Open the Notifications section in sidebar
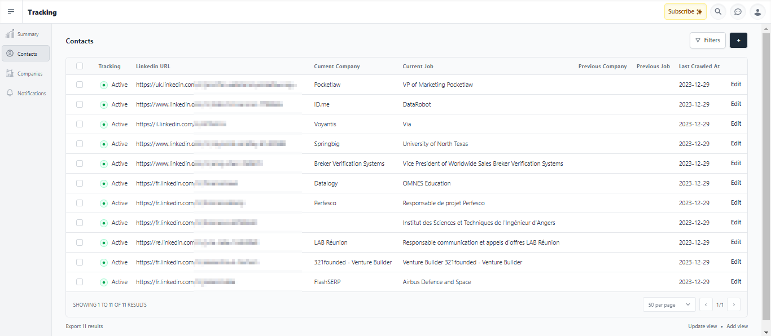The image size is (771, 336). 26,93
